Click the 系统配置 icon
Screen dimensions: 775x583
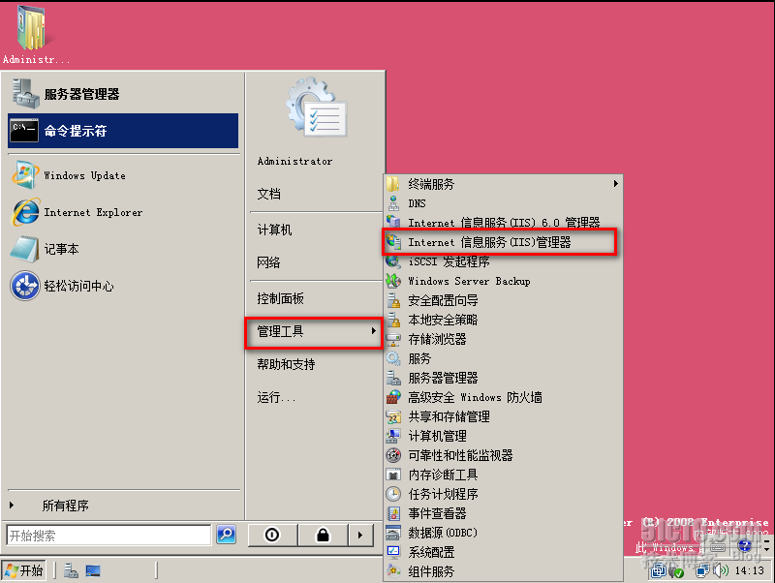393,552
